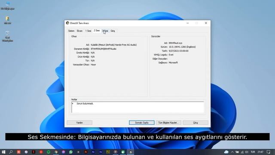Select the Recycle Bin desktop icon
Viewport: 275px width, 155px height.
coord(7,36)
